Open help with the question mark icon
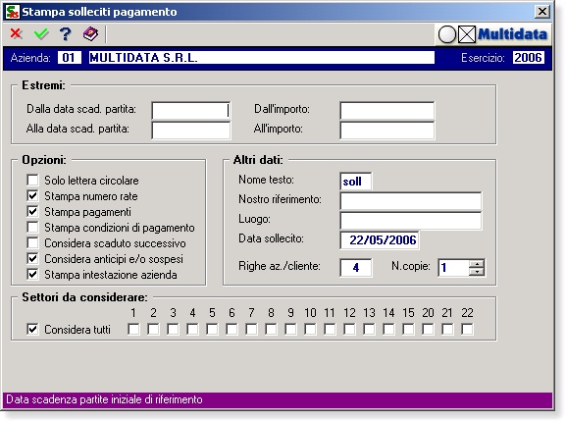This screenshot has height=422, width=566. pyautogui.click(x=66, y=34)
